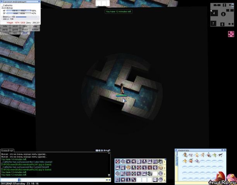Click the lock icon above chat window
The height and width of the screenshot is (185, 237).
tap(109, 150)
